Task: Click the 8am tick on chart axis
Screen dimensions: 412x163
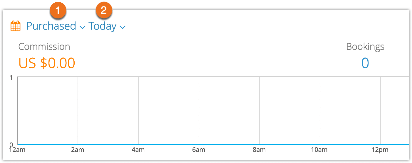Action: [x=259, y=150]
